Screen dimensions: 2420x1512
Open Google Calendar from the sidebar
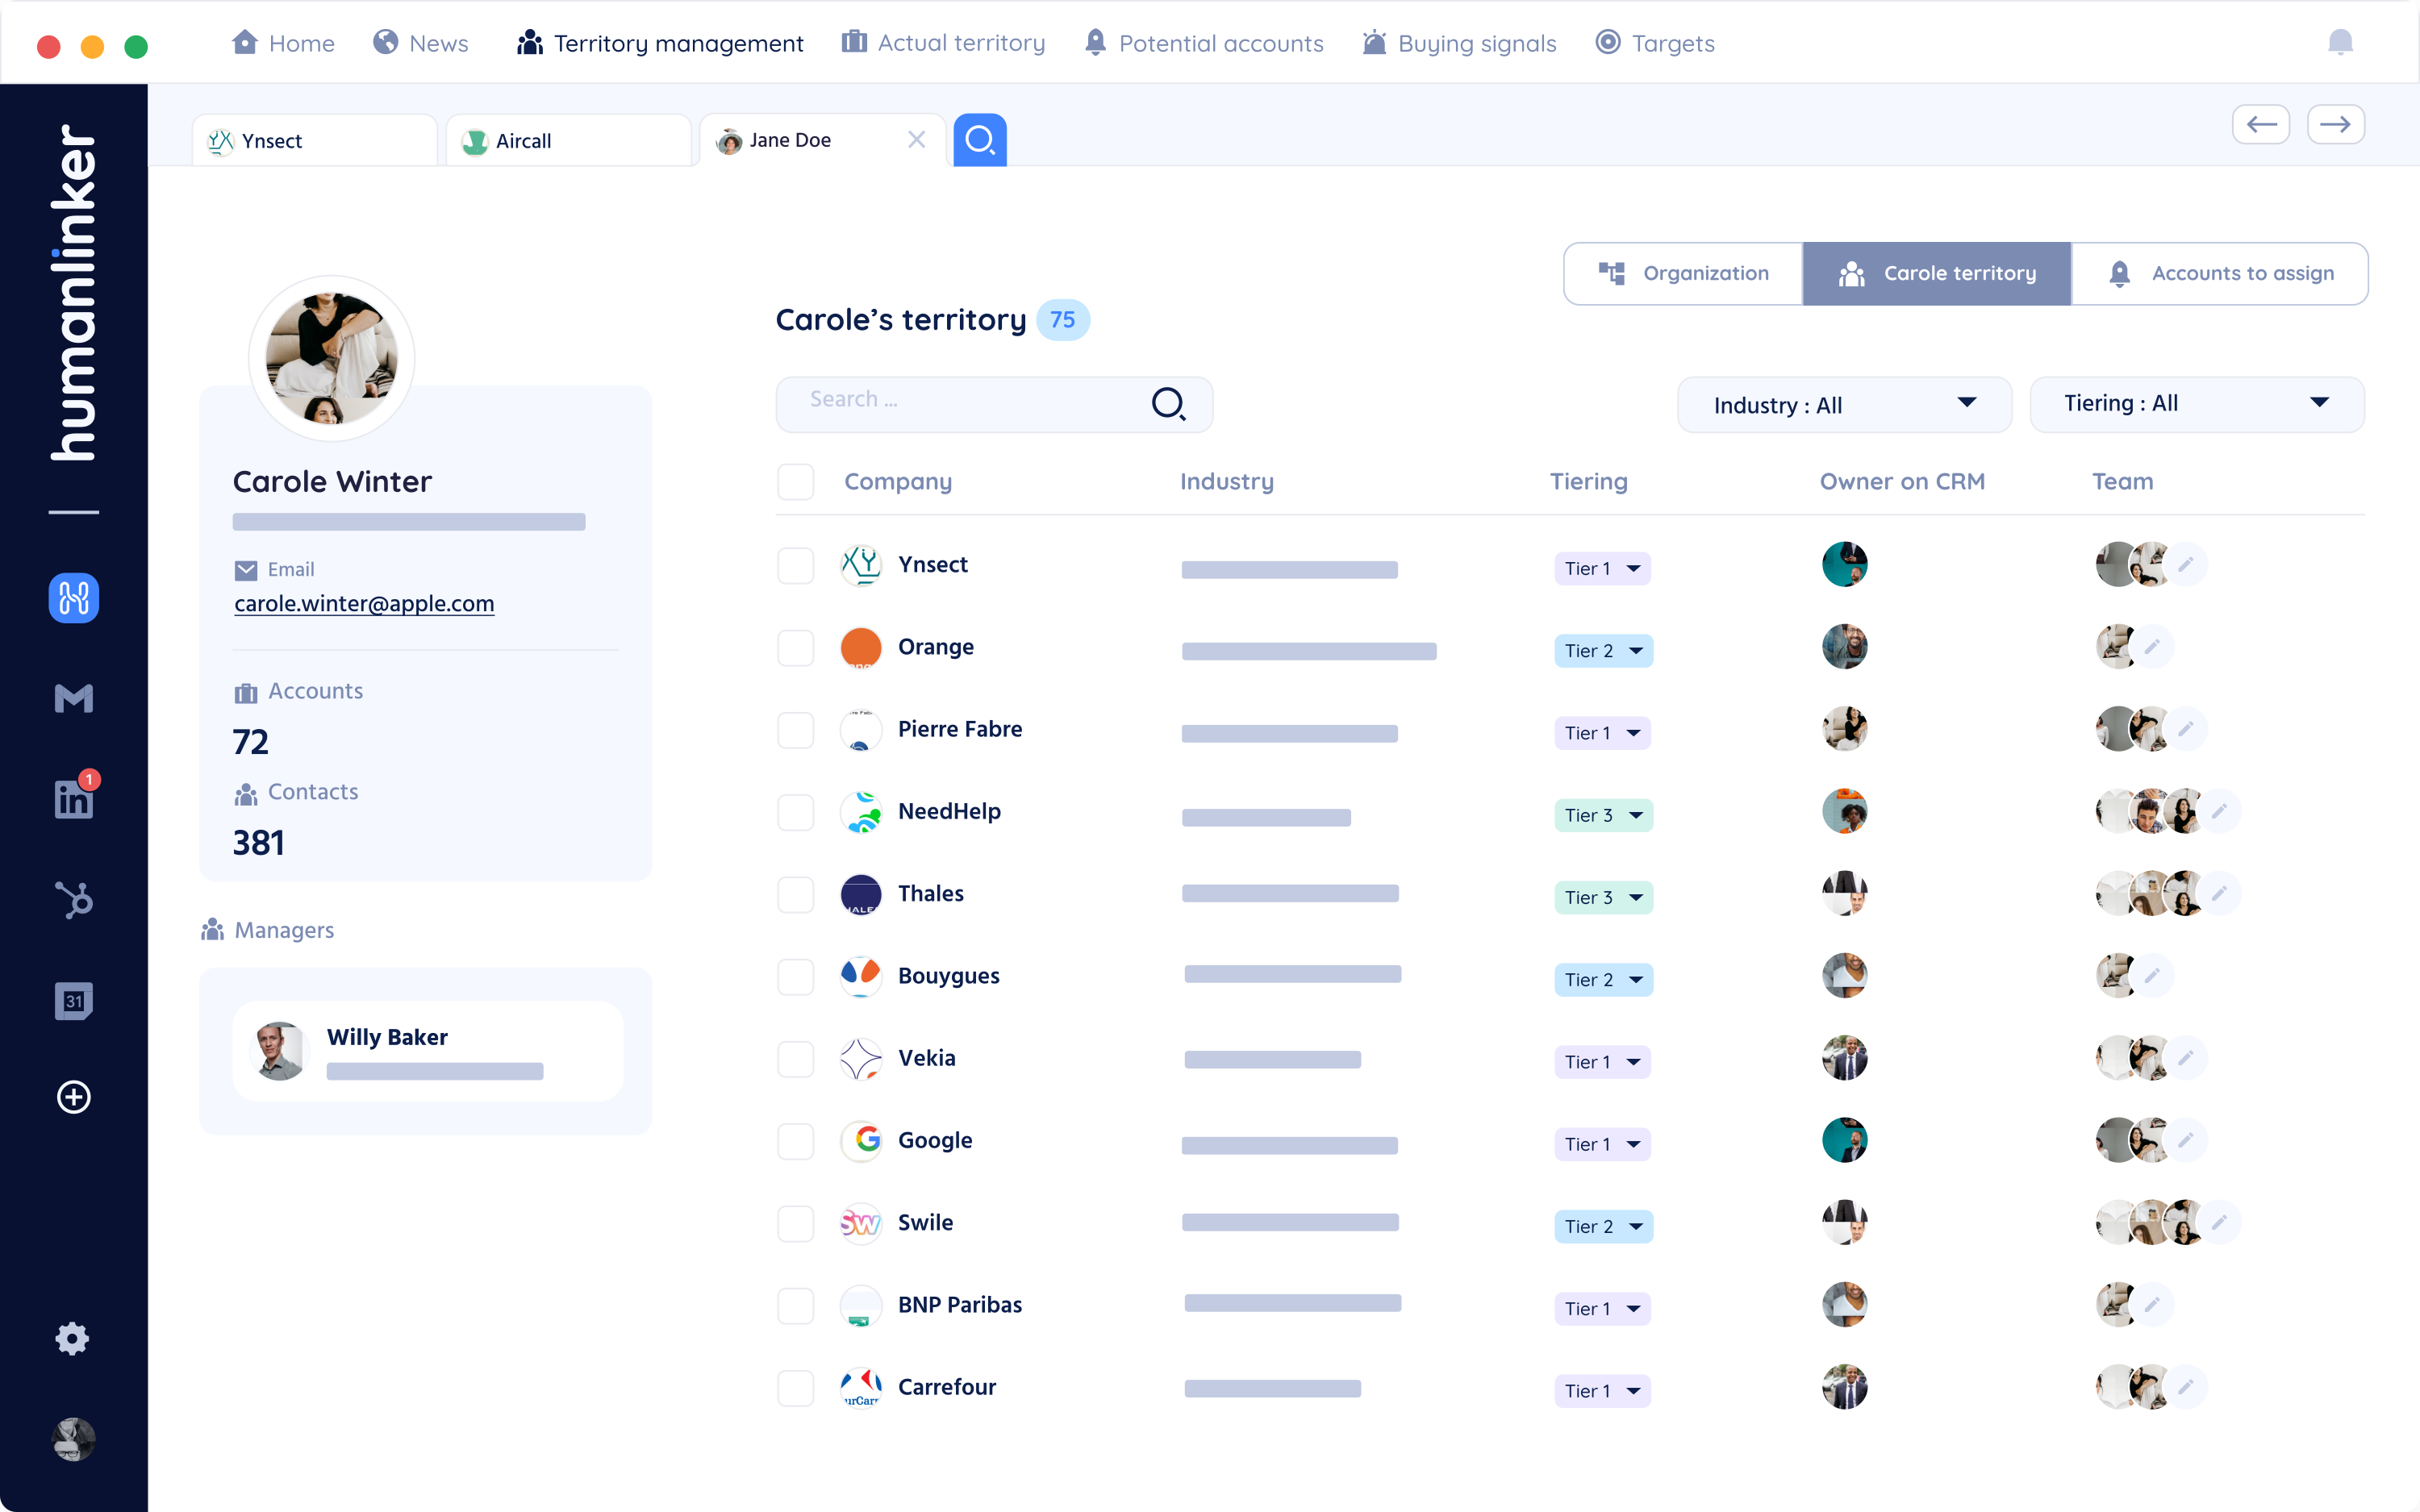click(x=73, y=1001)
